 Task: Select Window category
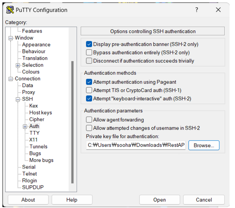pyautogui.click(x=24, y=38)
